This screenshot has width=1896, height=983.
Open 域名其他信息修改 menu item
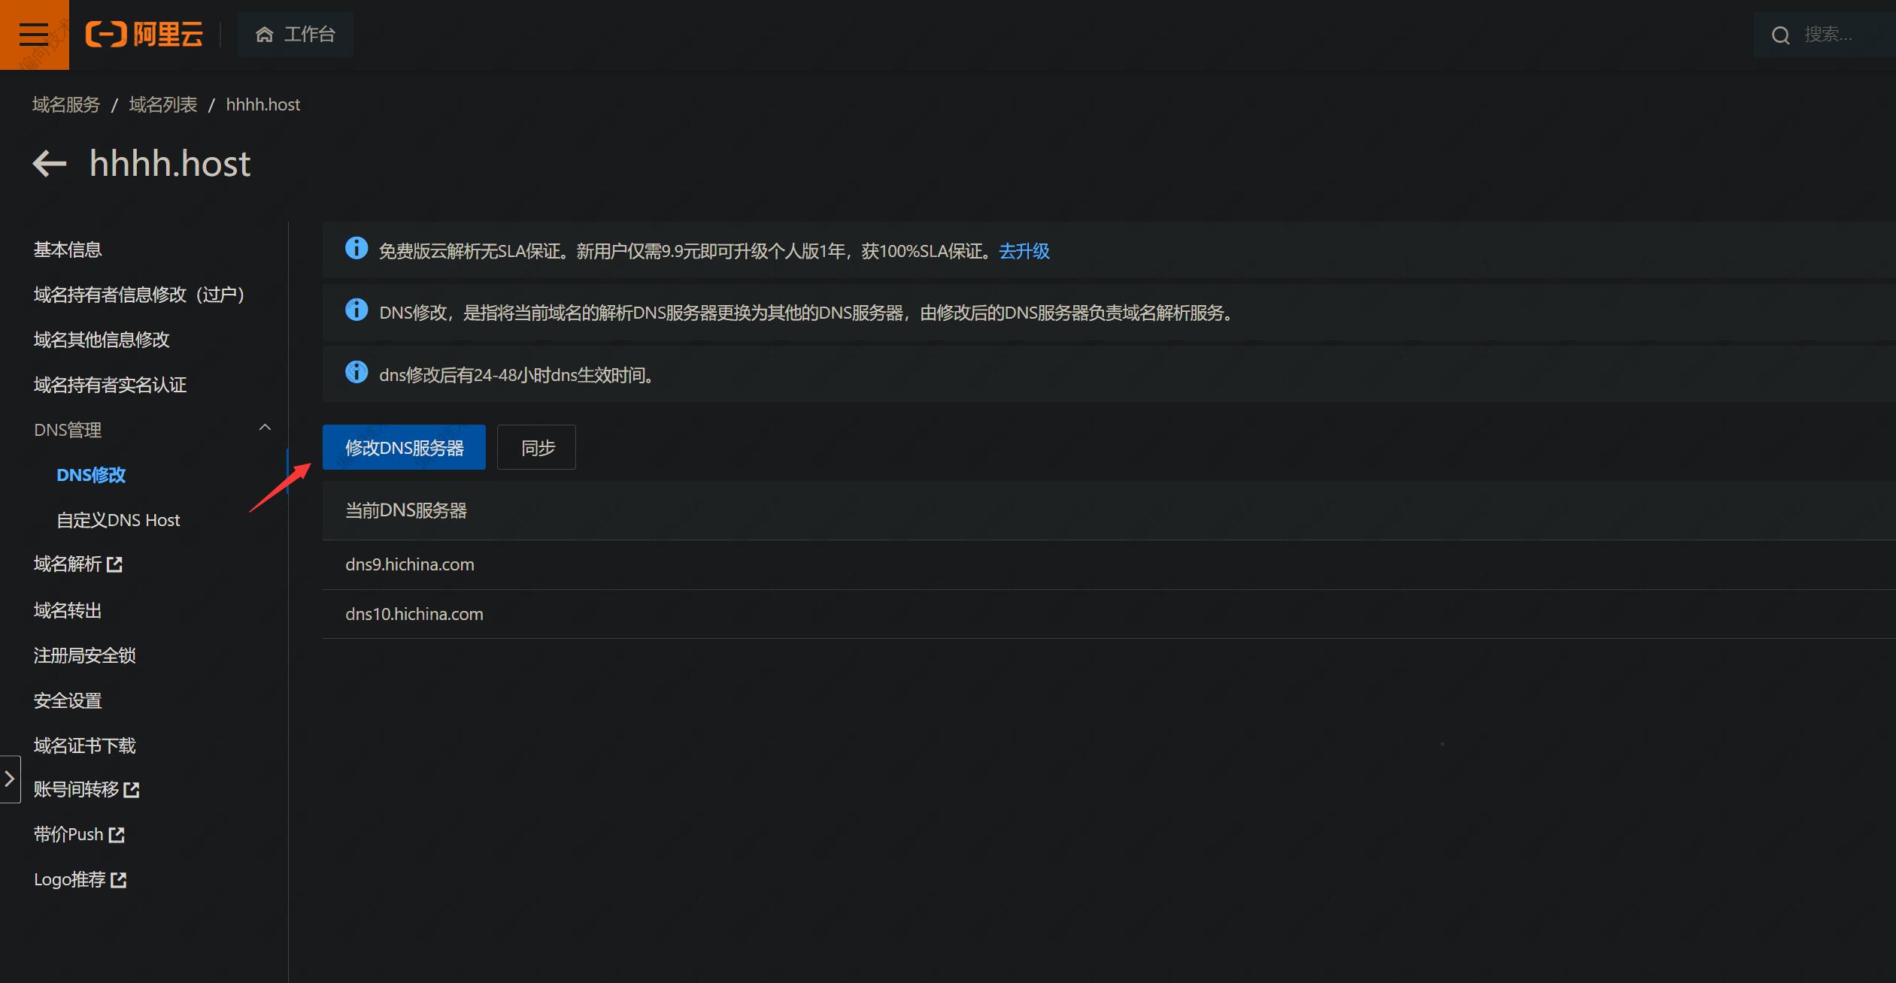[102, 340]
